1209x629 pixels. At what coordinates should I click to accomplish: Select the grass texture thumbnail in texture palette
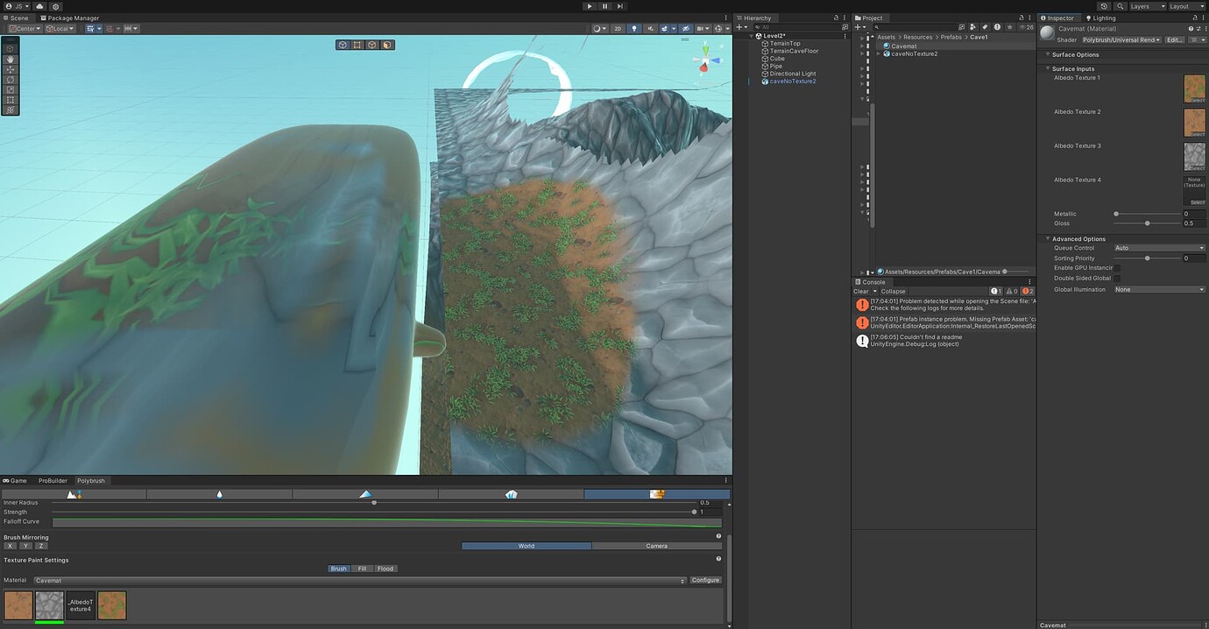click(x=111, y=604)
